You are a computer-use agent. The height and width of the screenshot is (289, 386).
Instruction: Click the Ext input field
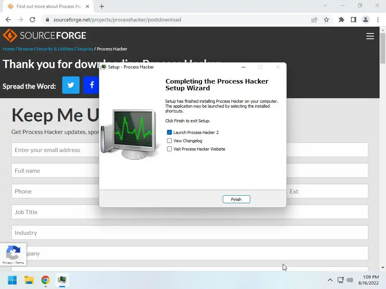(327, 191)
